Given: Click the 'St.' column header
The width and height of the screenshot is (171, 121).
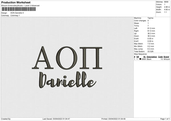Looking at the screenshot, I should (x=144, y=57).
